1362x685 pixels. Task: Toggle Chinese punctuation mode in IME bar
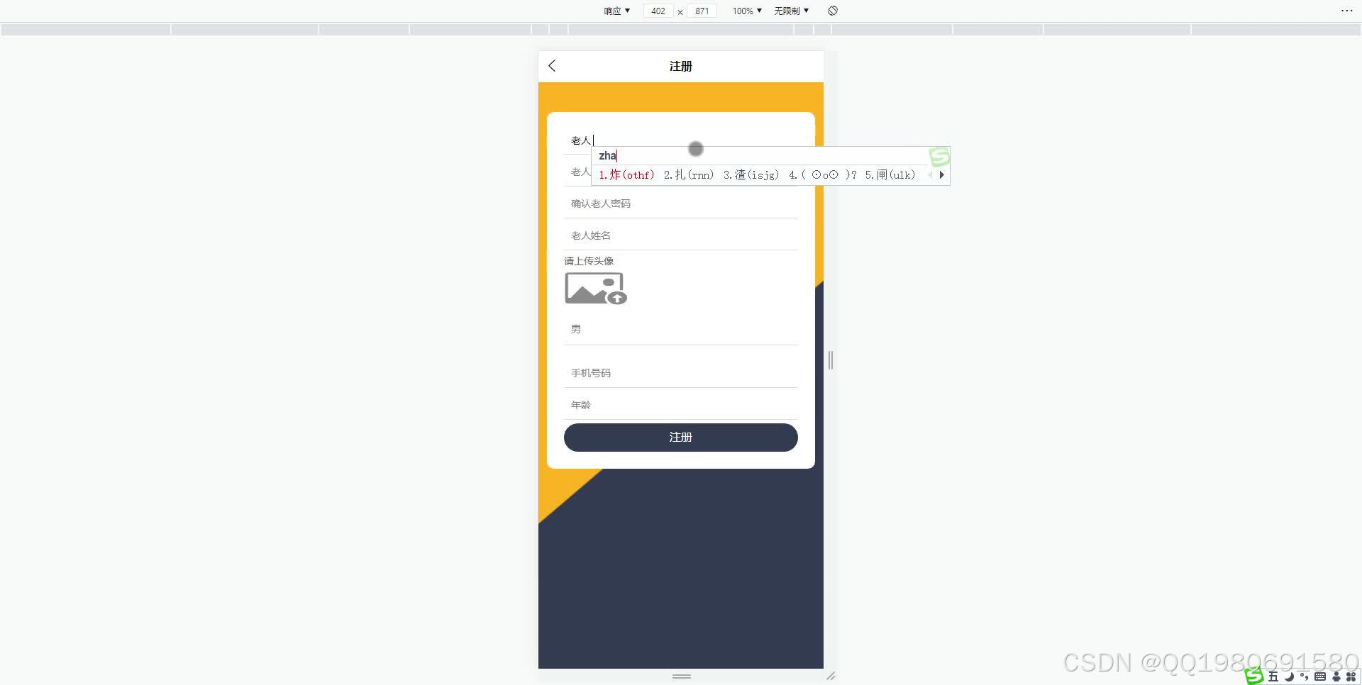(1304, 676)
